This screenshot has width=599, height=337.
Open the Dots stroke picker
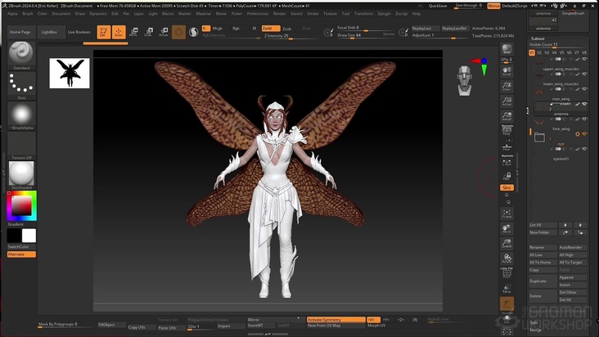tap(21, 86)
